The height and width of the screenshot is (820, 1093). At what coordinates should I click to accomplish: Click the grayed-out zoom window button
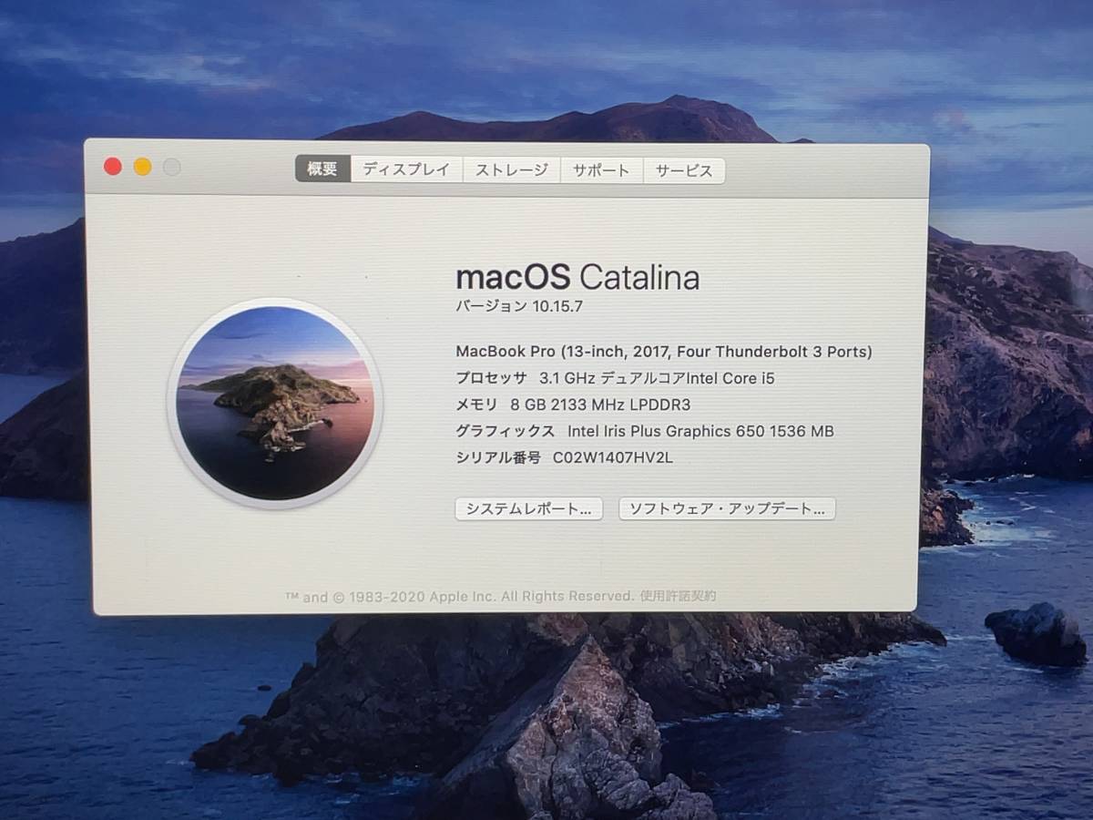[x=171, y=167]
